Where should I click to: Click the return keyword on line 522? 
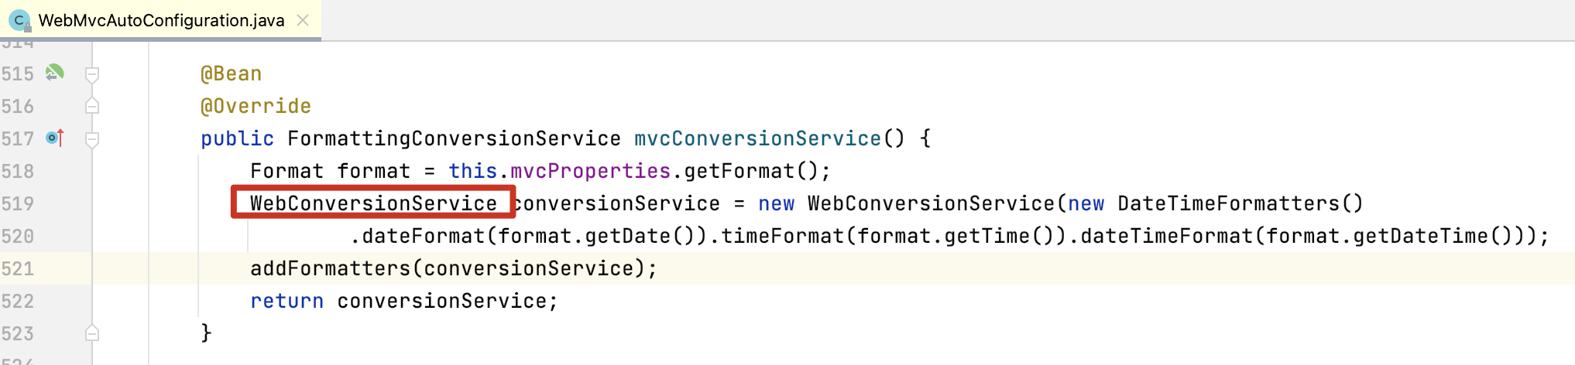pyautogui.click(x=287, y=301)
